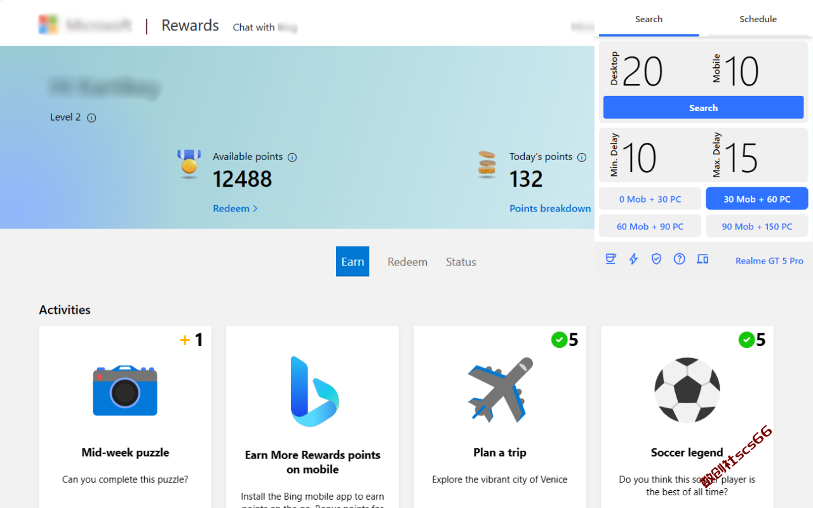Click the camera image on Mid-week puzzle
Screen dimensions: 813x508
point(125,391)
